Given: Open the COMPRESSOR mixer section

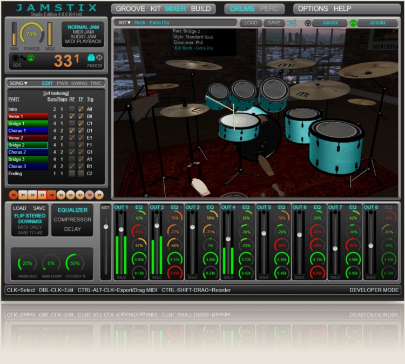Looking at the screenshot, I should pyautogui.click(x=72, y=220).
